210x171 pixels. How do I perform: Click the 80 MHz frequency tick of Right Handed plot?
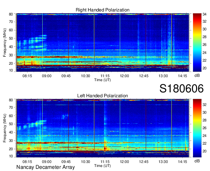click(11, 14)
